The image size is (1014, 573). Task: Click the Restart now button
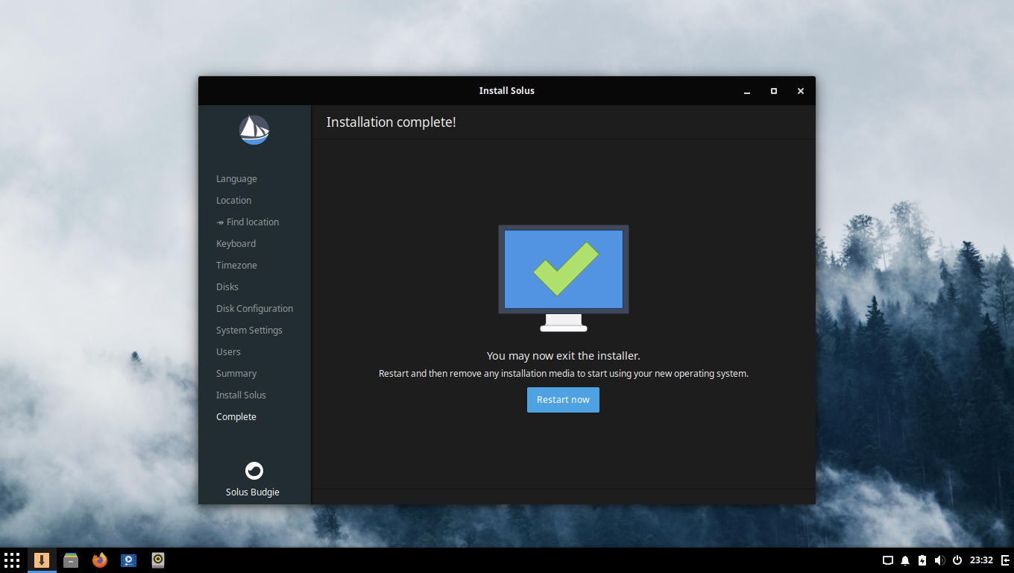pyautogui.click(x=563, y=400)
